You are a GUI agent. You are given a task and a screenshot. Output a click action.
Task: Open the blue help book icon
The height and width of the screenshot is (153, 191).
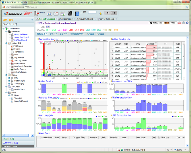click(x=77, y=13)
